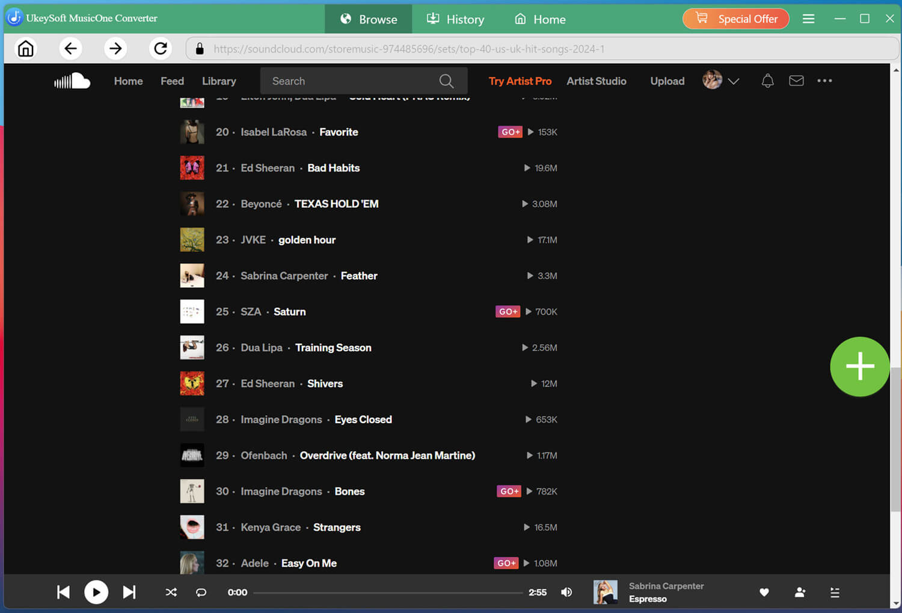Click the Strangers artwork thumbnail

click(x=192, y=527)
